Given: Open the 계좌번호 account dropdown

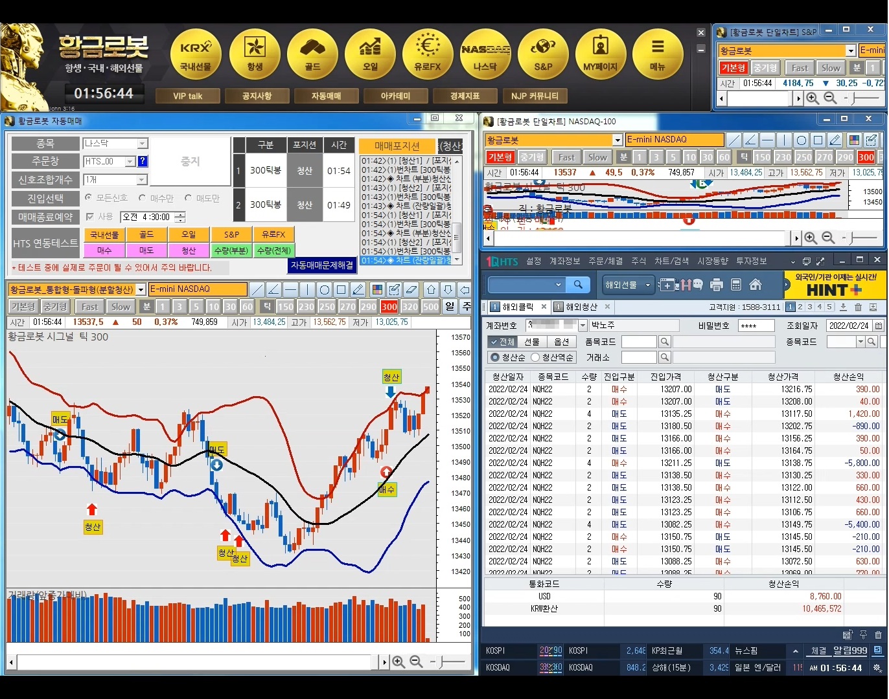Looking at the screenshot, I should coord(583,326).
